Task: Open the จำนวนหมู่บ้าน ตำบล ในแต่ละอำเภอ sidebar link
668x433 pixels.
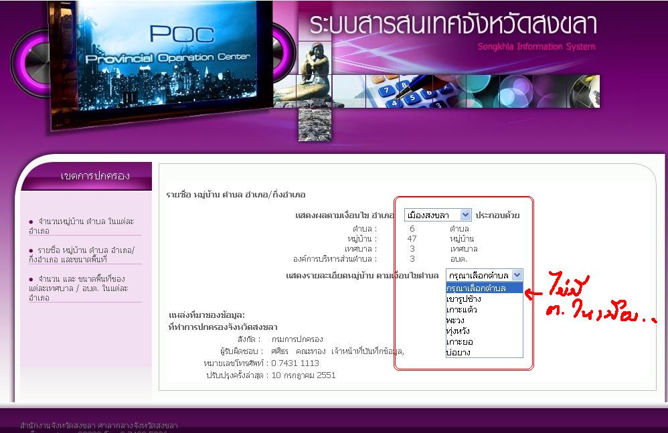Action: (x=82, y=226)
